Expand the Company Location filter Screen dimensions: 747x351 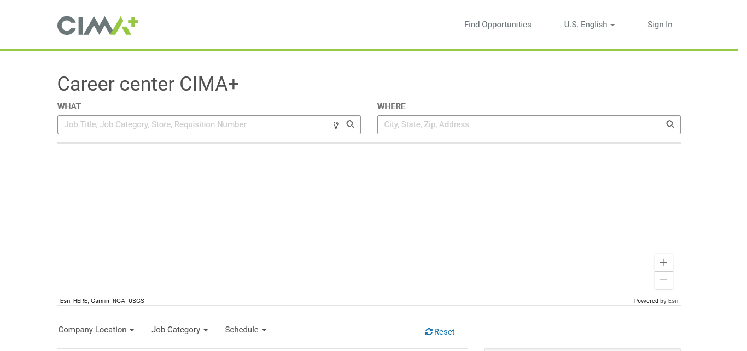click(96, 330)
